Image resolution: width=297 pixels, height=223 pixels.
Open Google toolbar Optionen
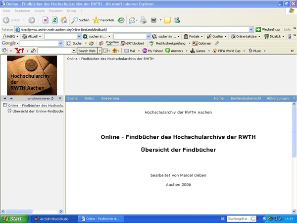tap(202, 43)
